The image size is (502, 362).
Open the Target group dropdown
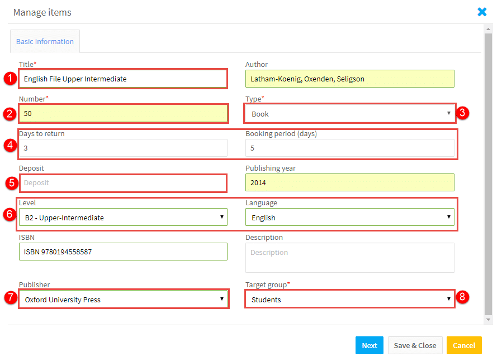click(349, 300)
